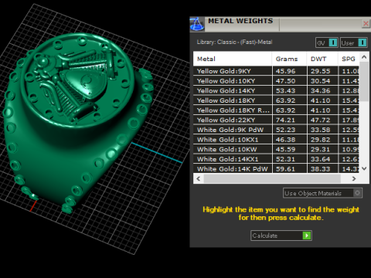Image resolution: width=371 pixels, height=278 pixels.
Task: Select the White Gold:9K PdW row
Action: [x=277, y=130]
